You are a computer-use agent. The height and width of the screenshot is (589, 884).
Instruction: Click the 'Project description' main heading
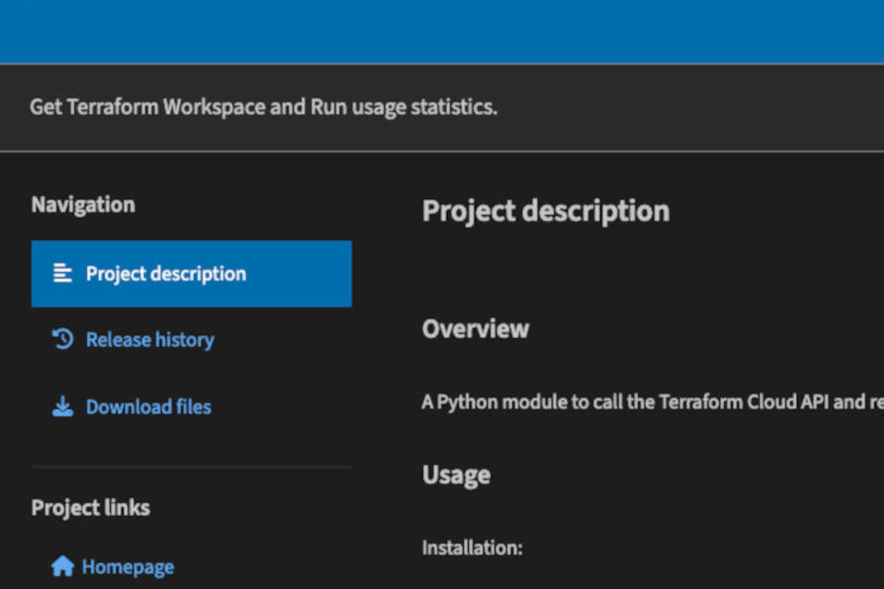tap(546, 211)
